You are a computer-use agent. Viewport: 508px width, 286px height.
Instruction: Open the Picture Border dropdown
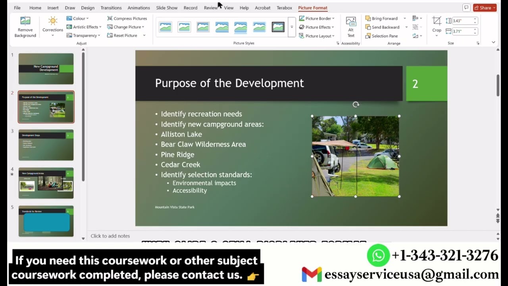[317, 18]
